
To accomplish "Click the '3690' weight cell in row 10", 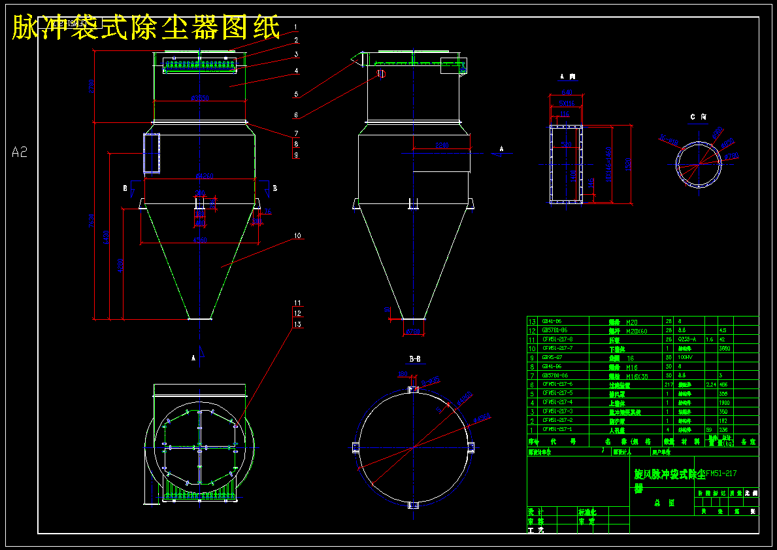I will [725, 348].
